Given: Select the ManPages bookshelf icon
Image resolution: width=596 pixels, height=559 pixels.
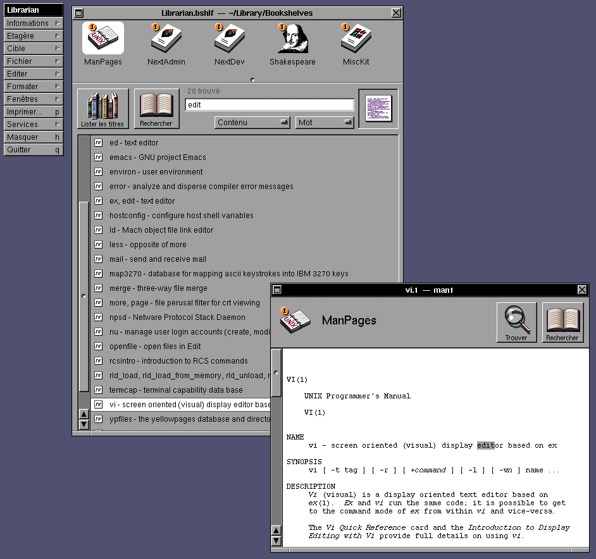Looking at the screenshot, I should pos(103,38).
